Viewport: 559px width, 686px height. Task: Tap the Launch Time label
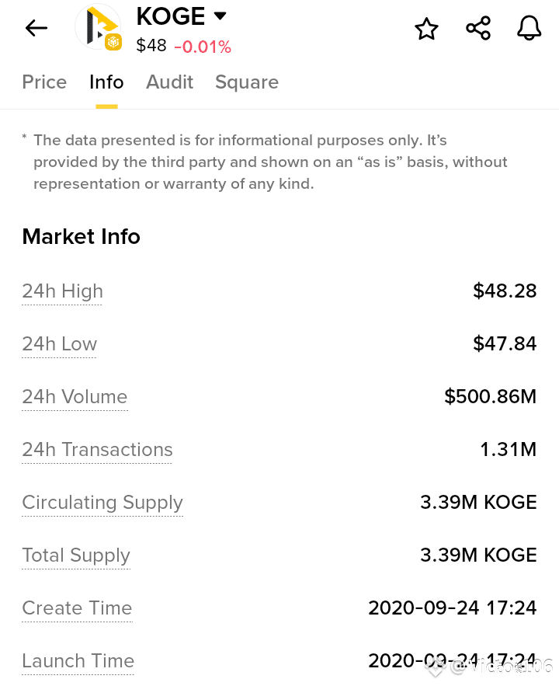(x=78, y=661)
